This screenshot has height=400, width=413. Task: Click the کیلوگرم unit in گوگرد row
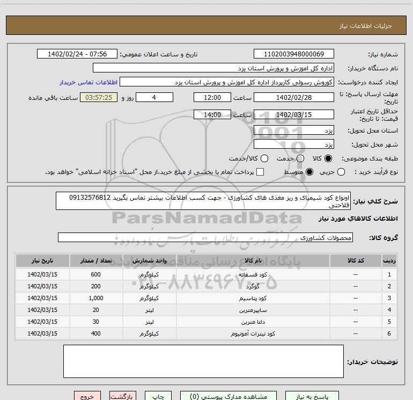pyautogui.click(x=149, y=287)
